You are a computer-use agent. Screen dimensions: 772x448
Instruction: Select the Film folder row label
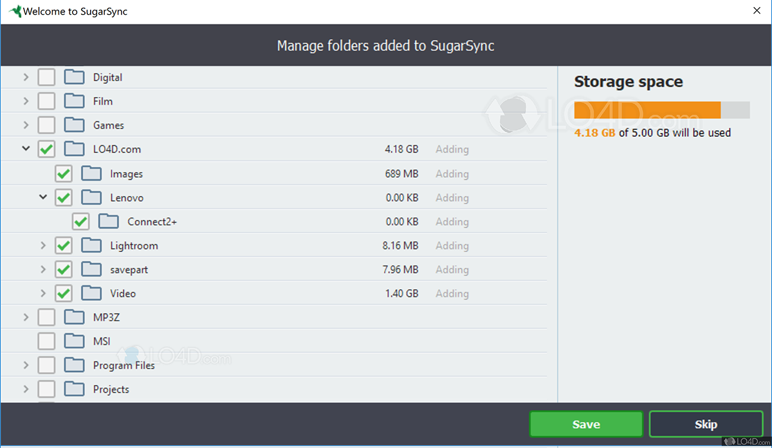pos(103,102)
